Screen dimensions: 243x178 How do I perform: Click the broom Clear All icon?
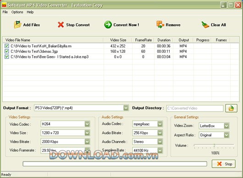[205, 25]
